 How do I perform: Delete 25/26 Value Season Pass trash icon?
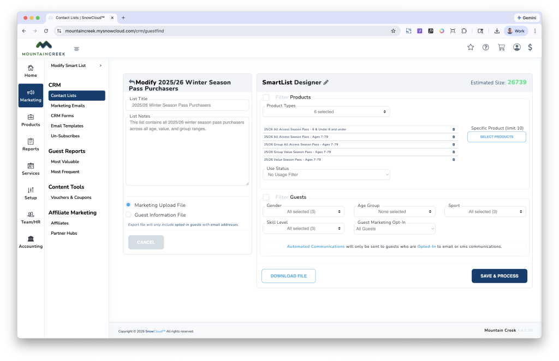click(454, 160)
